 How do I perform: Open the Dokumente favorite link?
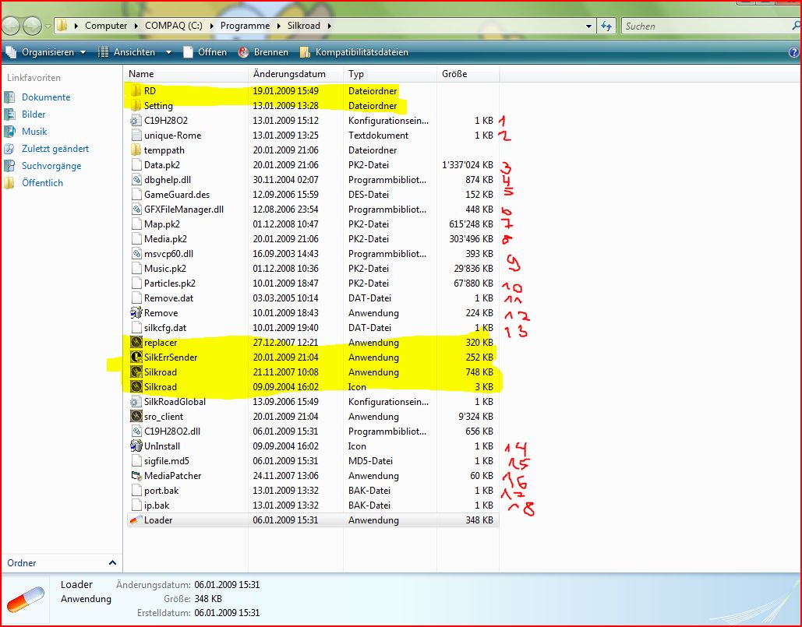coord(45,97)
